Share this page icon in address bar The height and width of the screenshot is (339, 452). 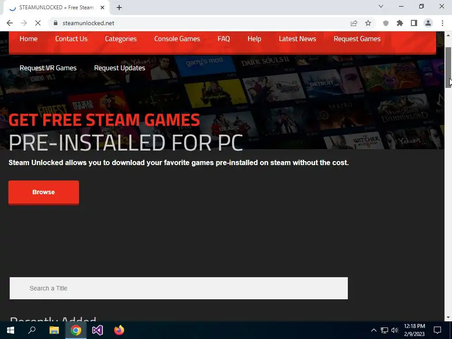pyautogui.click(x=354, y=23)
